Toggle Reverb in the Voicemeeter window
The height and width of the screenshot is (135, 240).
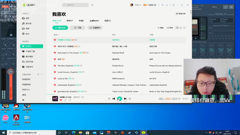tap(214, 20)
